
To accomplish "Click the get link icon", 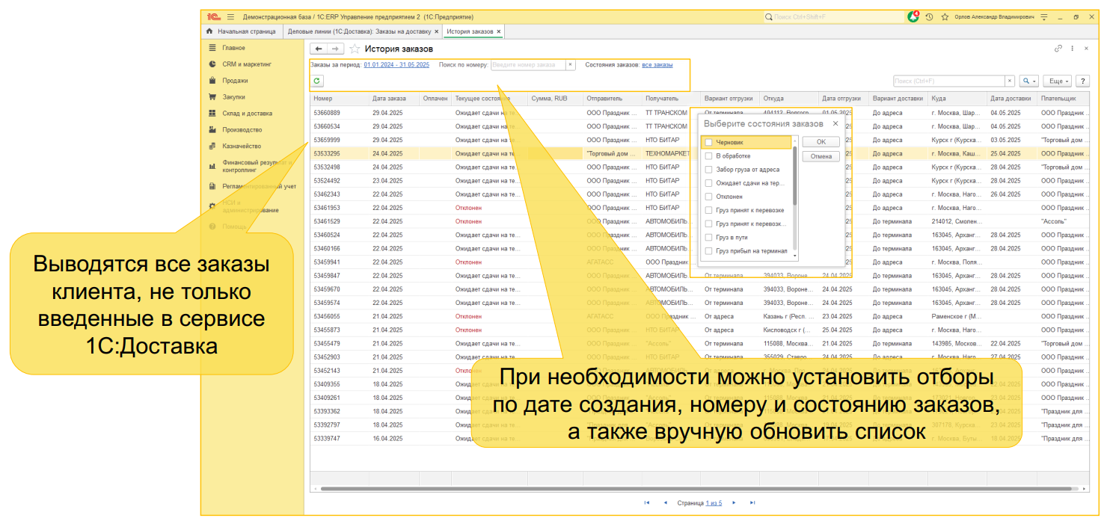I will point(1058,49).
